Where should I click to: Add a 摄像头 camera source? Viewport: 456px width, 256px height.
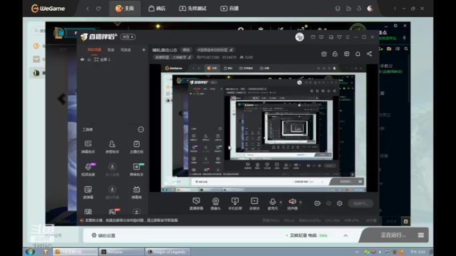(215, 204)
